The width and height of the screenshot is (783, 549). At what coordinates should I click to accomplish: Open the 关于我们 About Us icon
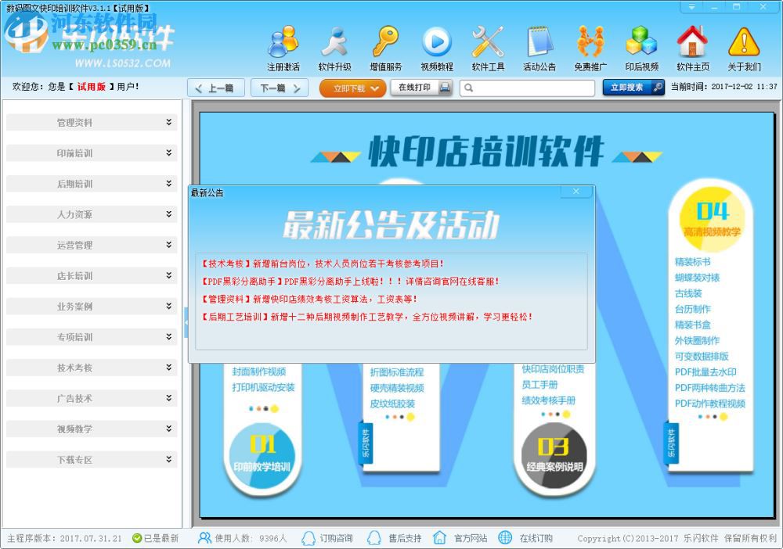pyautogui.click(x=744, y=47)
